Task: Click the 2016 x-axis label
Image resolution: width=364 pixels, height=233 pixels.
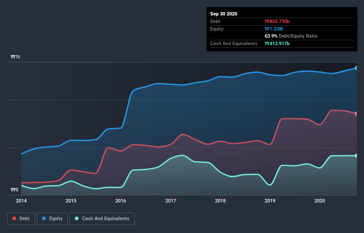Action: point(121,201)
